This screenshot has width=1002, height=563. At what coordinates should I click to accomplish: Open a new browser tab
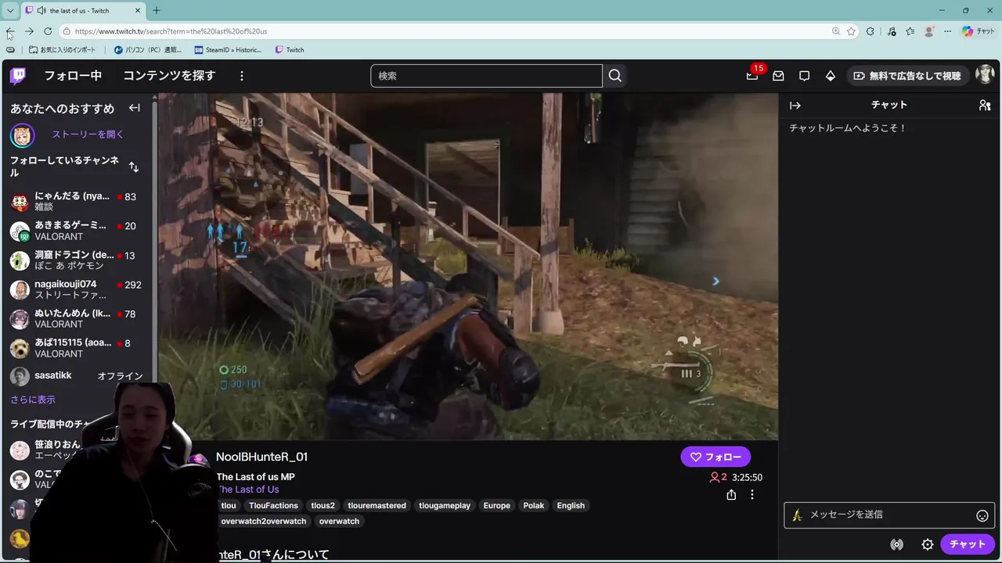tap(157, 10)
